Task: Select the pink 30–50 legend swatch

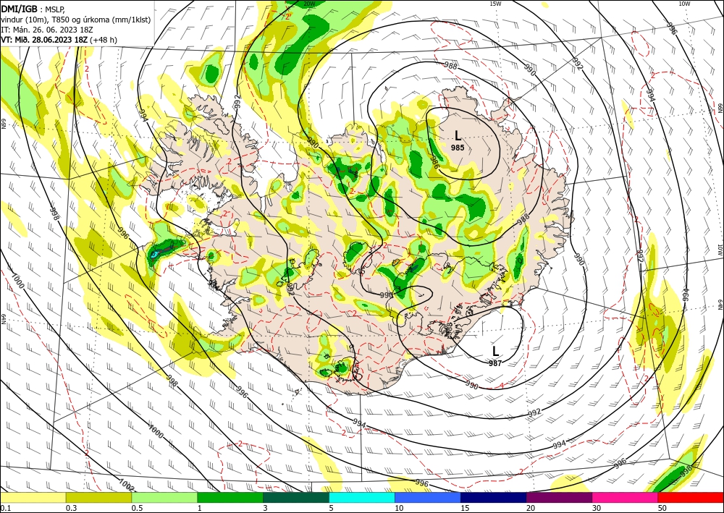Action: [x=625, y=497]
